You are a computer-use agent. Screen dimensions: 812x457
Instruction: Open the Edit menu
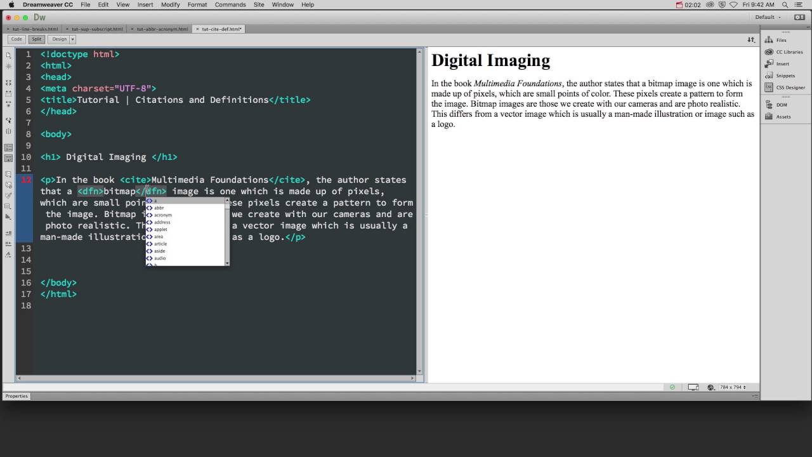[103, 4]
